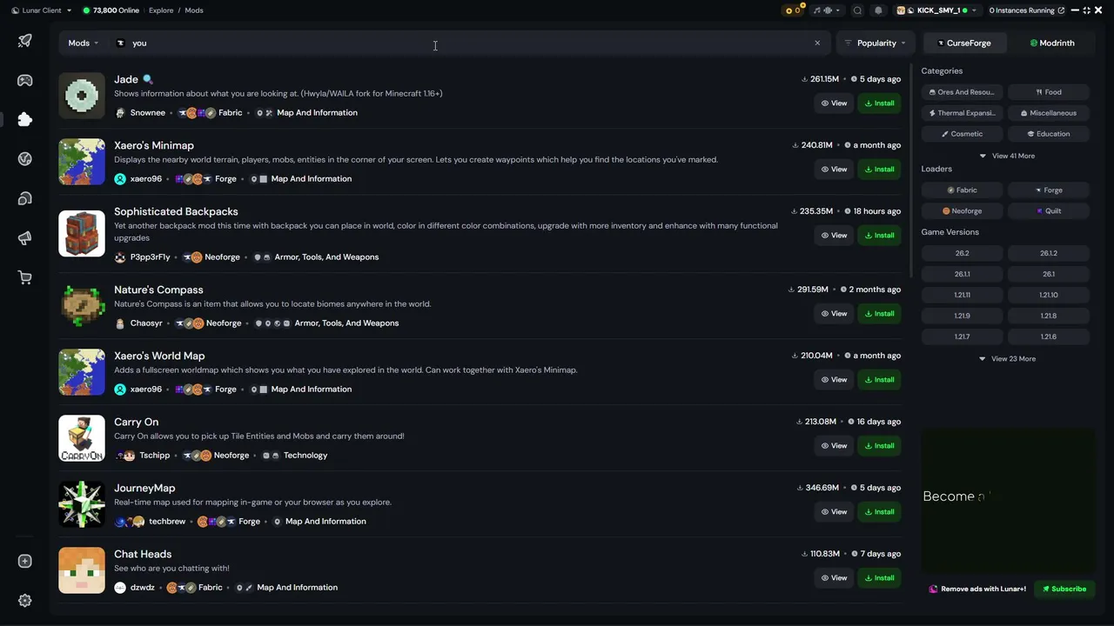Click author avatar next to Chaosyr
Viewport: 1114px width, 626px height.
tap(120, 323)
